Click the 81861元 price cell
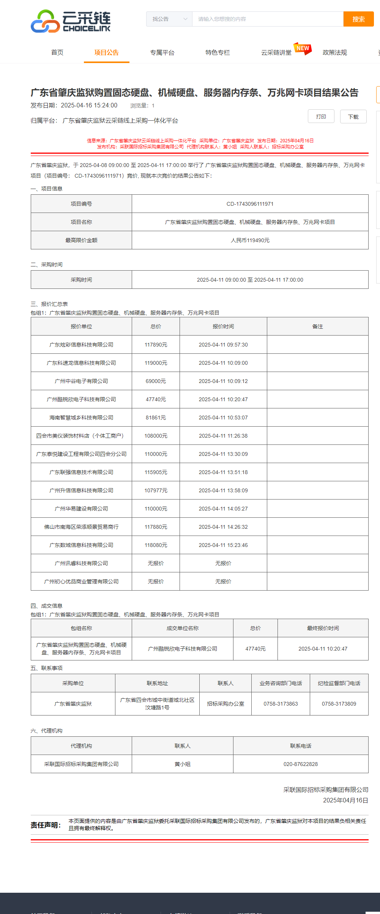Screen dimensions: 380x914 (x=156, y=418)
